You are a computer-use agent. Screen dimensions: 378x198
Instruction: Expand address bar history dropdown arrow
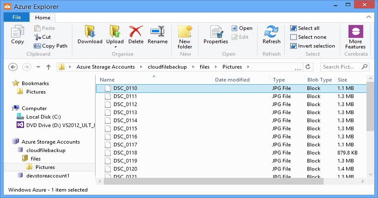297,67
